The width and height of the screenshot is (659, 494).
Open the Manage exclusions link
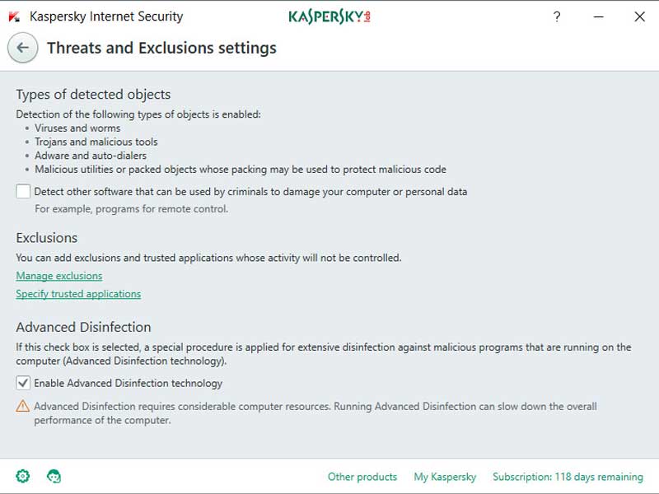coord(59,276)
